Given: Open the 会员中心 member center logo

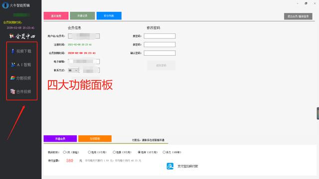Looking at the screenshot, I should point(22,36).
